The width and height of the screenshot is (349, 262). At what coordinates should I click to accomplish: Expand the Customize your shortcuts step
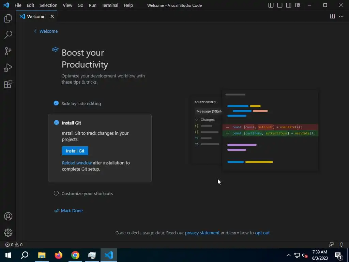pos(87,193)
